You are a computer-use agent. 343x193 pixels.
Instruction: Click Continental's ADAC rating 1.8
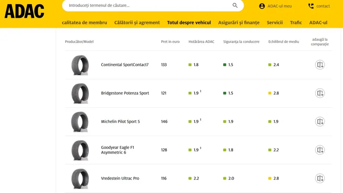tap(196, 65)
